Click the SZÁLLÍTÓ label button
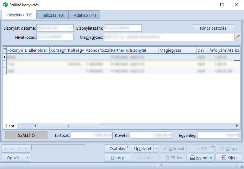The image size is (244, 169). pyautogui.click(x=26, y=135)
